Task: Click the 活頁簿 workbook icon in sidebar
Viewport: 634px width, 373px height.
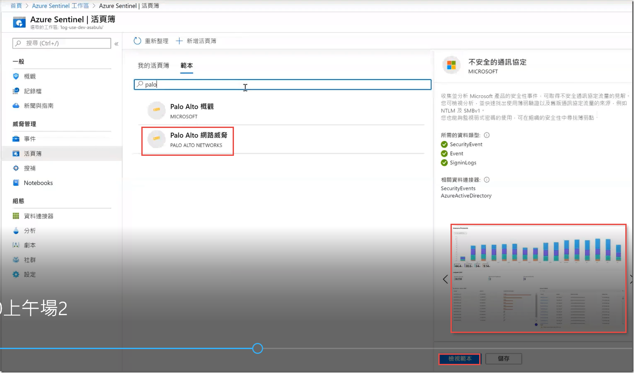Action: (16, 154)
